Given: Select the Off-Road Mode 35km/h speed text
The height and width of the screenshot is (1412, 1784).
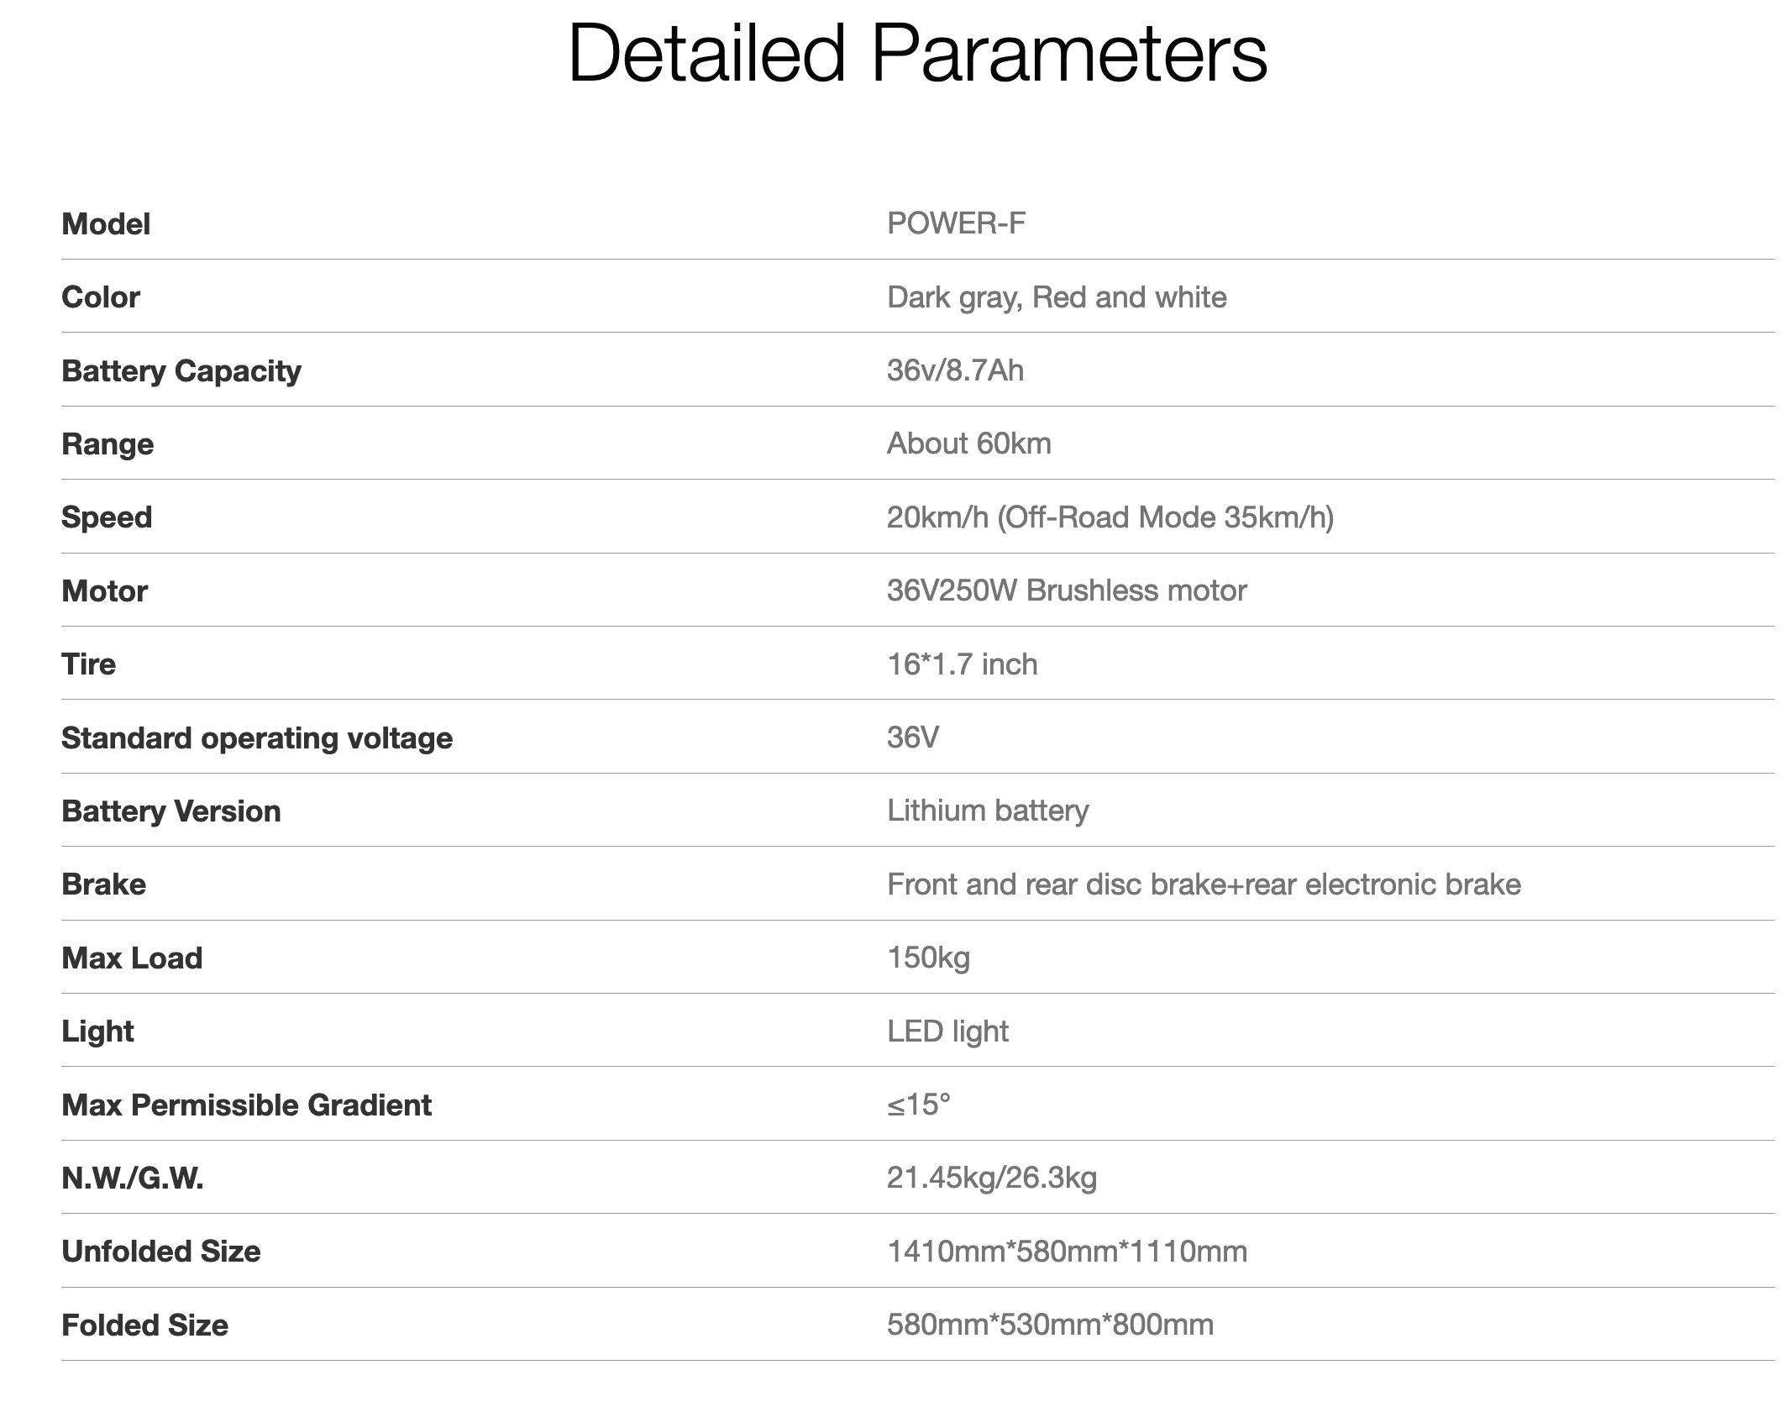Looking at the screenshot, I should click(1165, 517).
